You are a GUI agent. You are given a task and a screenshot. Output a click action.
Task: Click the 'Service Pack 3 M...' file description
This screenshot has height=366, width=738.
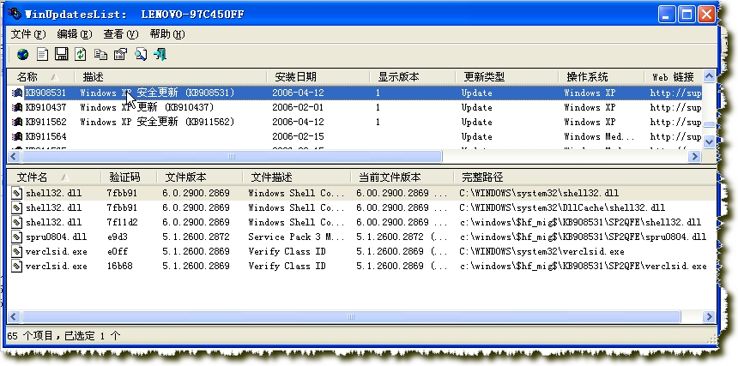297,237
